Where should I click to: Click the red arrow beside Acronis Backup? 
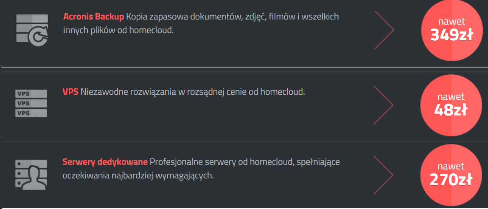(x=384, y=30)
